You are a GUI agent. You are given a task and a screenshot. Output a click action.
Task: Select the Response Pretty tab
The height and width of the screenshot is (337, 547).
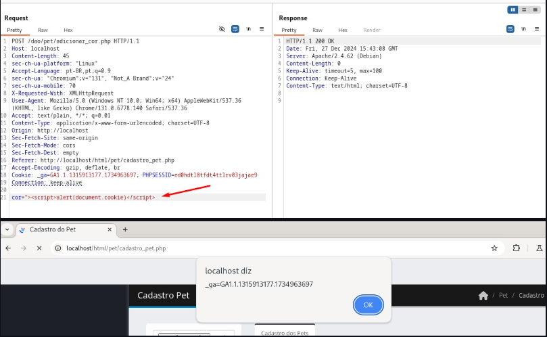(289, 30)
